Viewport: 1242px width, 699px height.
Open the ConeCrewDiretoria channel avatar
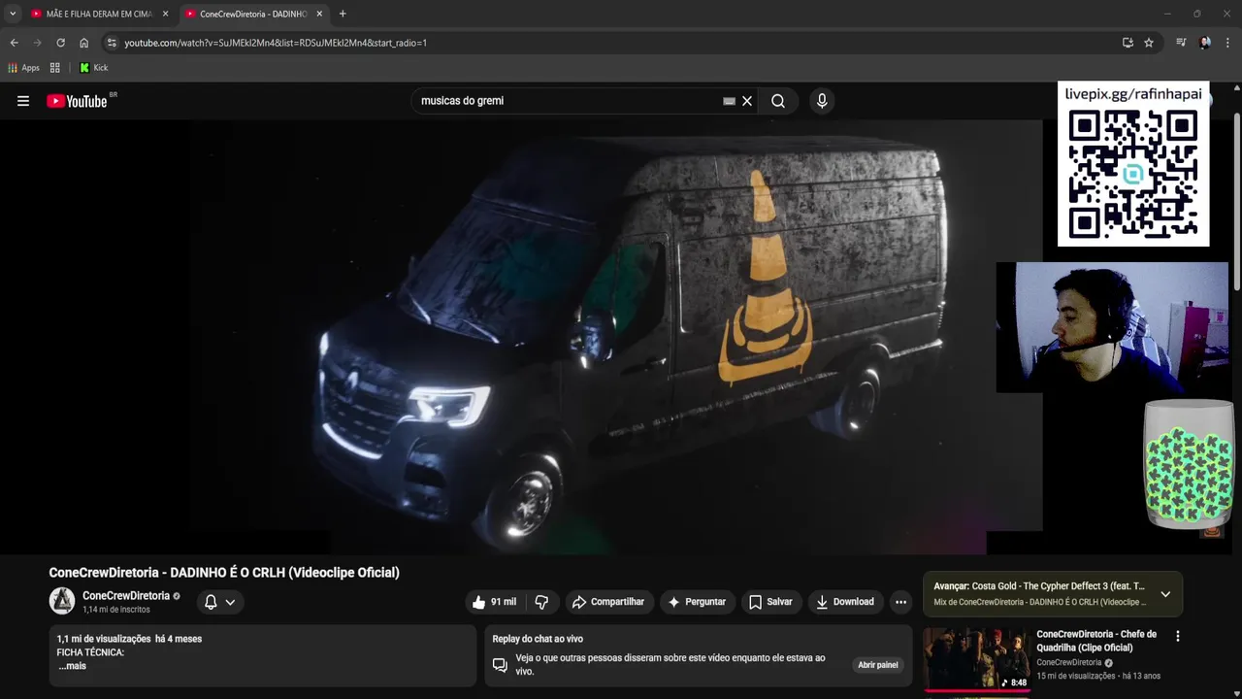pos(62,601)
